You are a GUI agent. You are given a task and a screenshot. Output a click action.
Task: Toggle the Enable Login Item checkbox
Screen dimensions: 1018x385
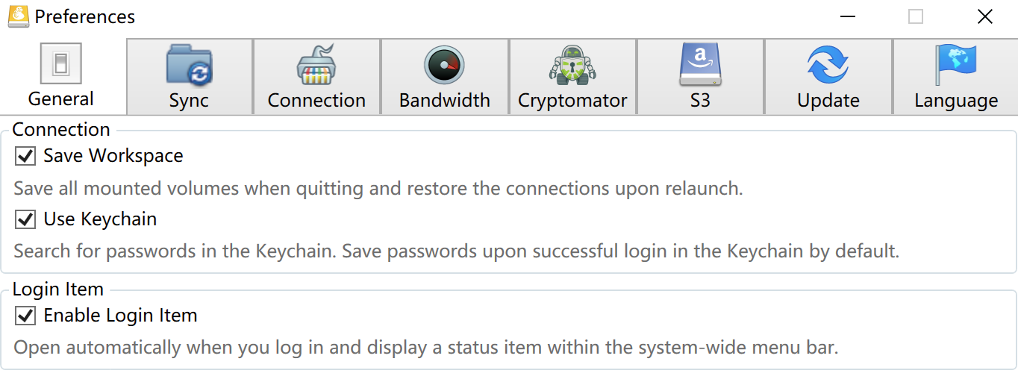coord(26,316)
